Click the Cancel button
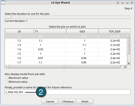This screenshot has width=135, height=106. (50, 101)
